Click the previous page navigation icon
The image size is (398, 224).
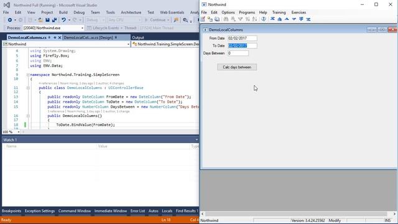click(x=279, y=19)
